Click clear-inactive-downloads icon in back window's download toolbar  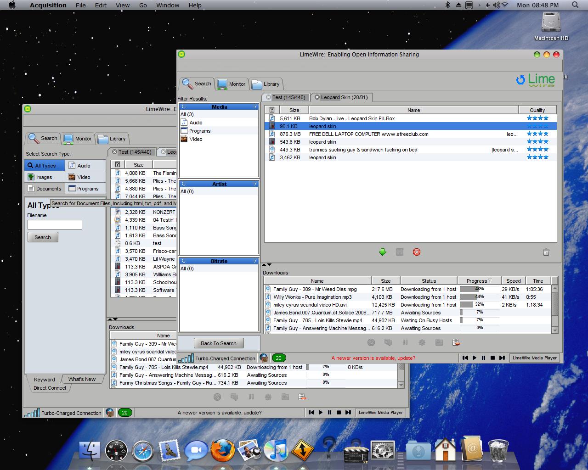point(302,397)
